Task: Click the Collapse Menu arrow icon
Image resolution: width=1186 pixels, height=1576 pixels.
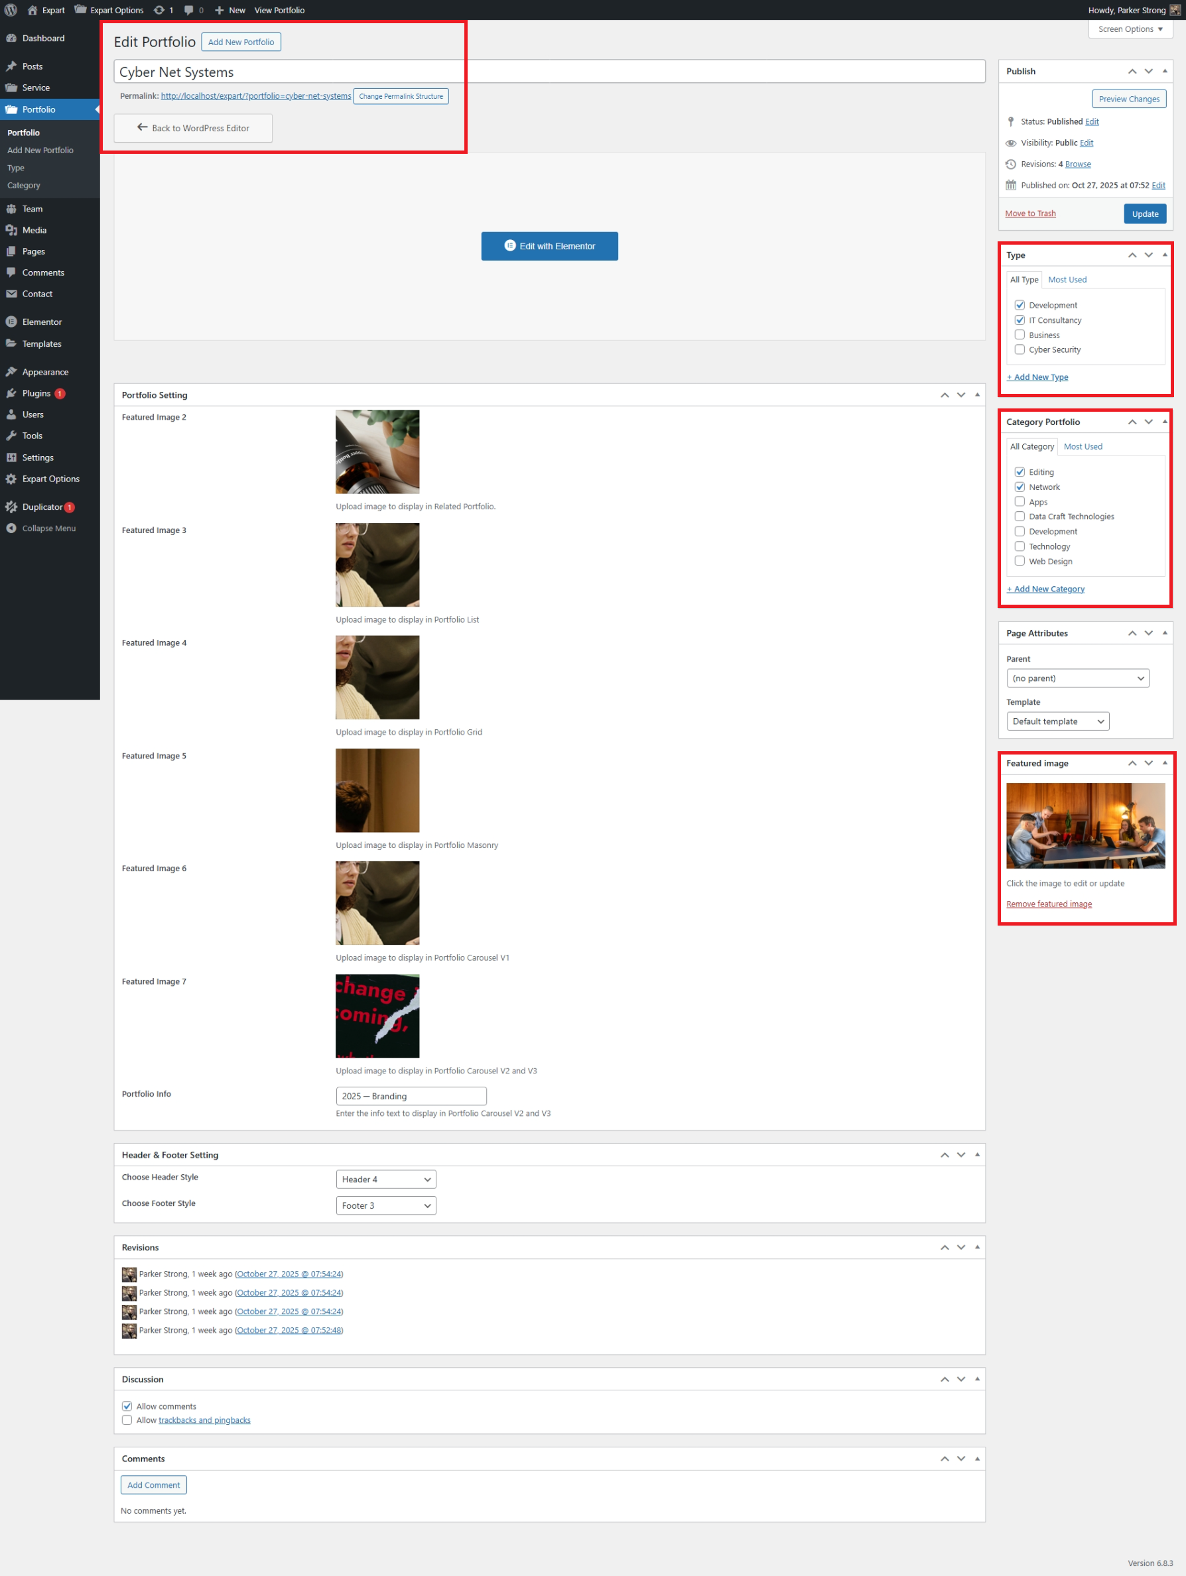Action: [x=11, y=528]
